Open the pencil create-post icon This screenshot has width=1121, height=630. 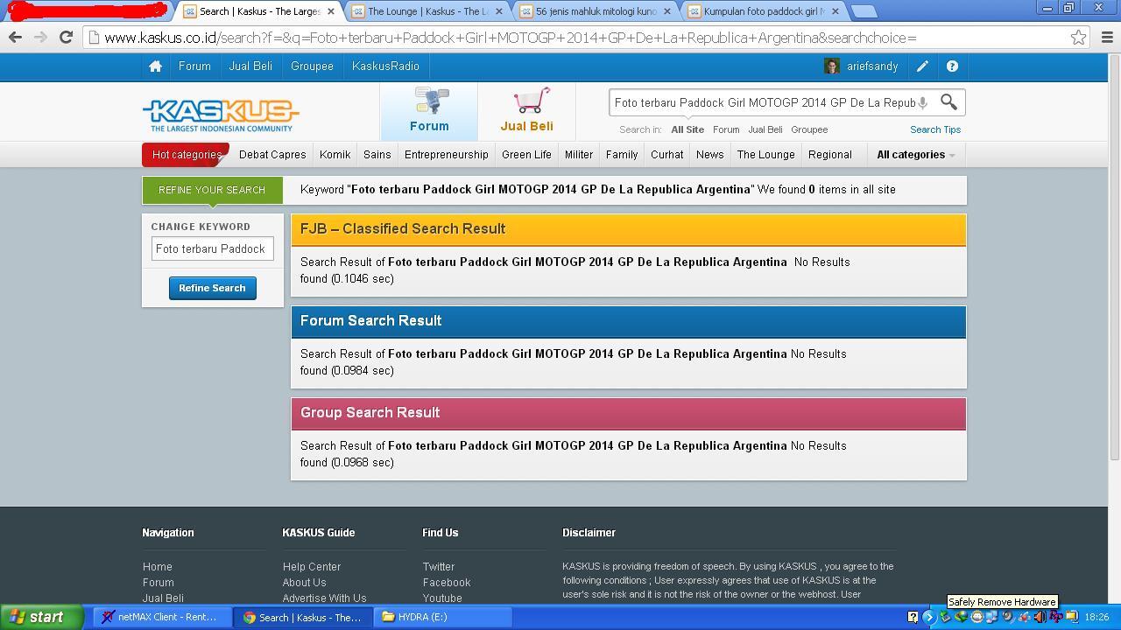[922, 66]
